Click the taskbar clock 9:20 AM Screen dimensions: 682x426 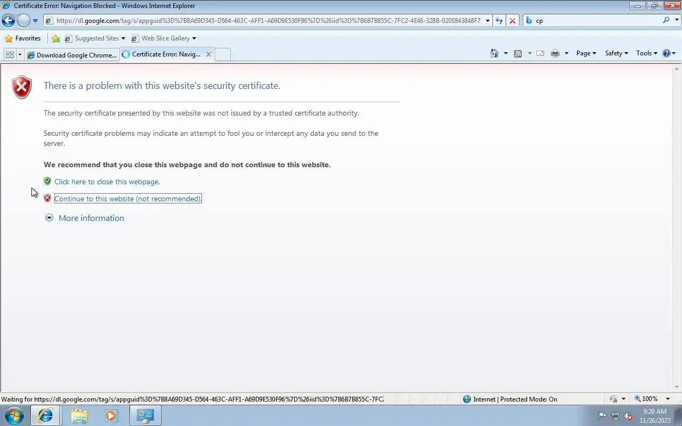(654, 412)
